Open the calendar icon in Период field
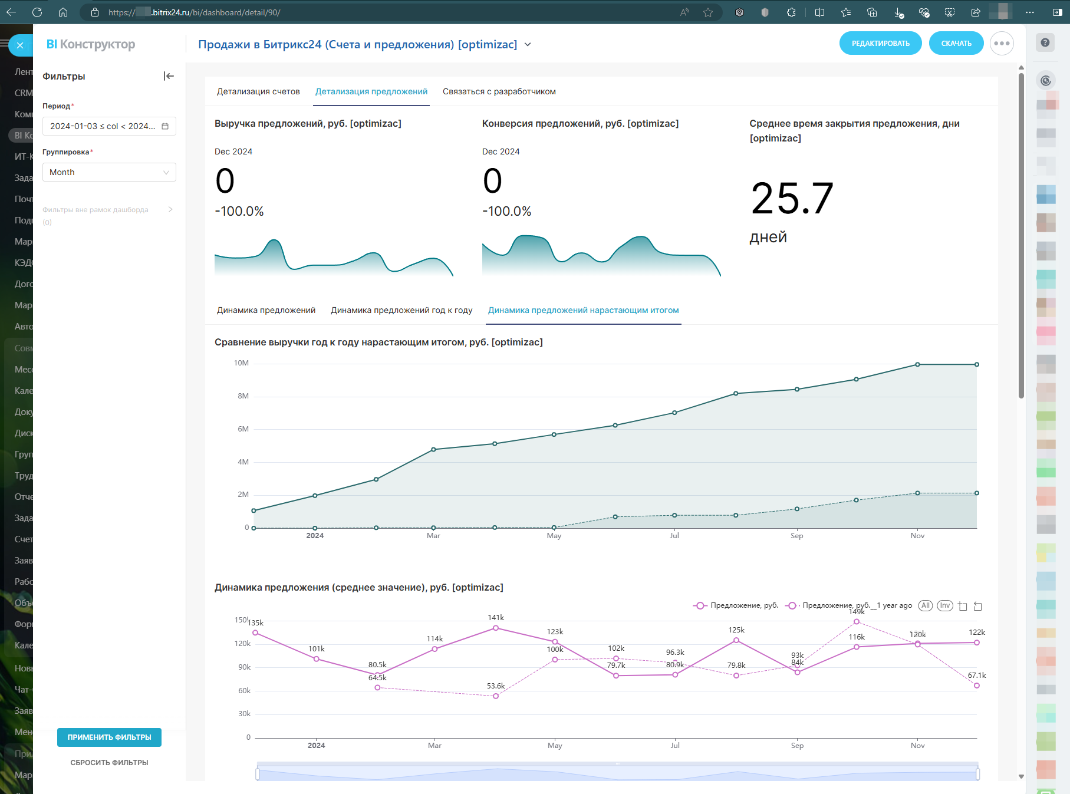1070x794 pixels. pyautogui.click(x=165, y=126)
